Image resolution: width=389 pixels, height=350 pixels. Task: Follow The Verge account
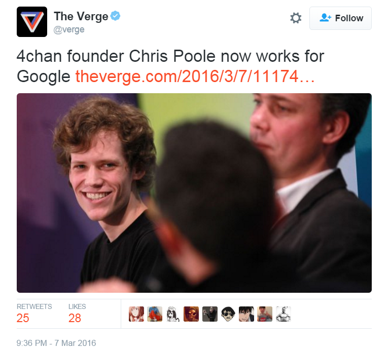[x=340, y=18]
